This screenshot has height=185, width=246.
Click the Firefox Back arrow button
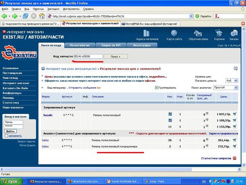pyautogui.click(x=4, y=16)
